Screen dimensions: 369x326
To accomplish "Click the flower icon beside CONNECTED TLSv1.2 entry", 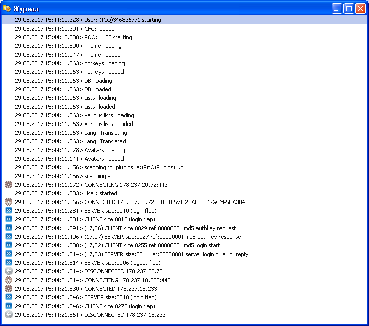I will point(8,202).
